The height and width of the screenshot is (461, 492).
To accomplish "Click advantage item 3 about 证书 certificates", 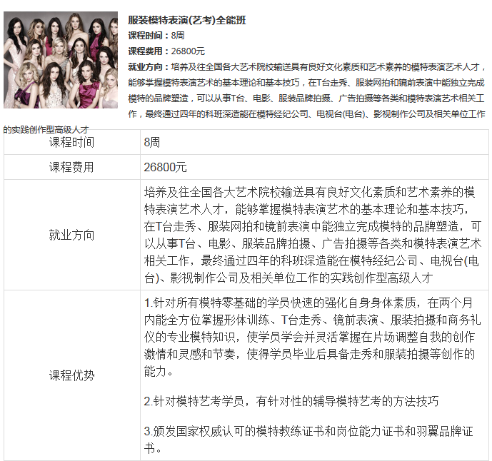I will point(308,440).
